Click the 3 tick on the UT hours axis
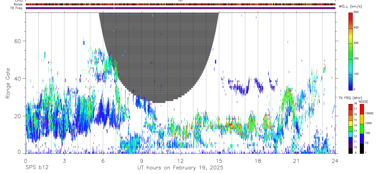The width and height of the screenshot is (377, 174). click(64, 160)
